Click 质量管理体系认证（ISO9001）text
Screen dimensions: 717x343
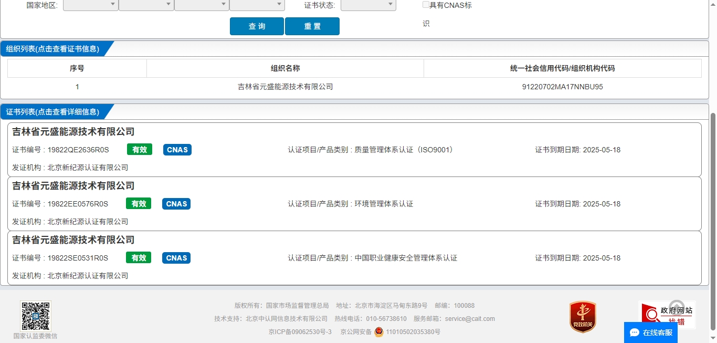(404, 150)
